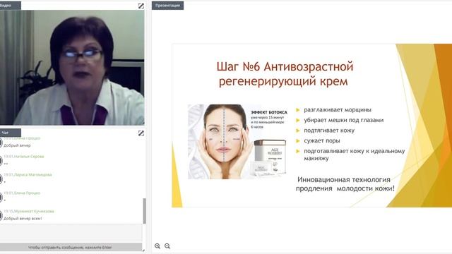Click the speaker's webcam video feed
This screenshot has height=254, width=452.
72,68
